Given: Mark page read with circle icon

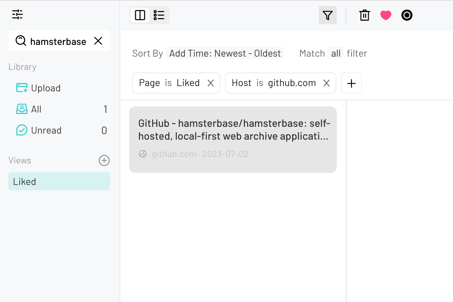Looking at the screenshot, I should click(407, 15).
